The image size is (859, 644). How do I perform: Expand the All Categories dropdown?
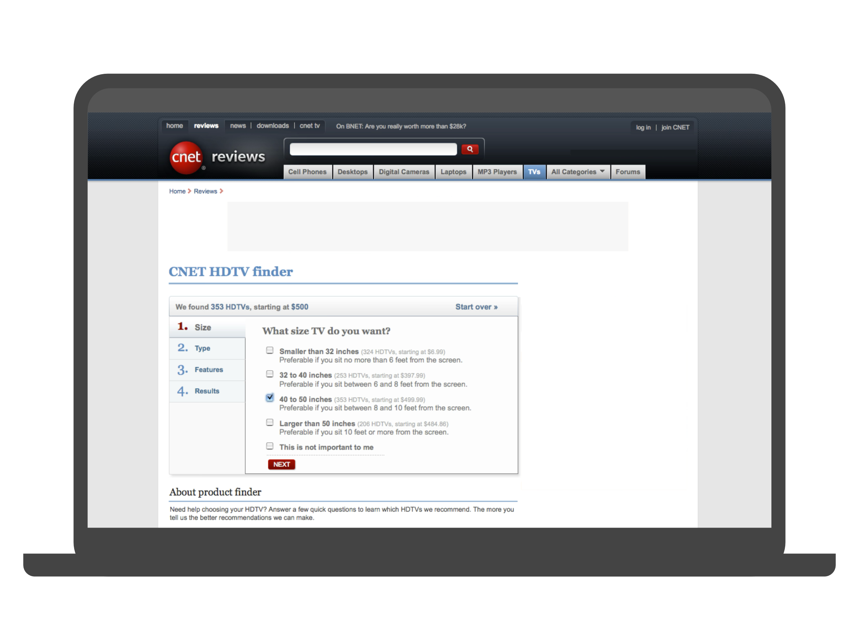(578, 172)
